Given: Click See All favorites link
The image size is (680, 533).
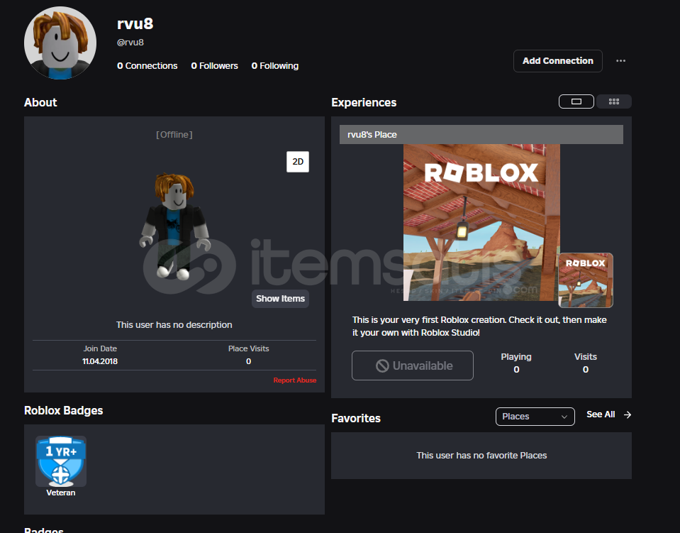Looking at the screenshot, I should pyautogui.click(x=601, y=414).
